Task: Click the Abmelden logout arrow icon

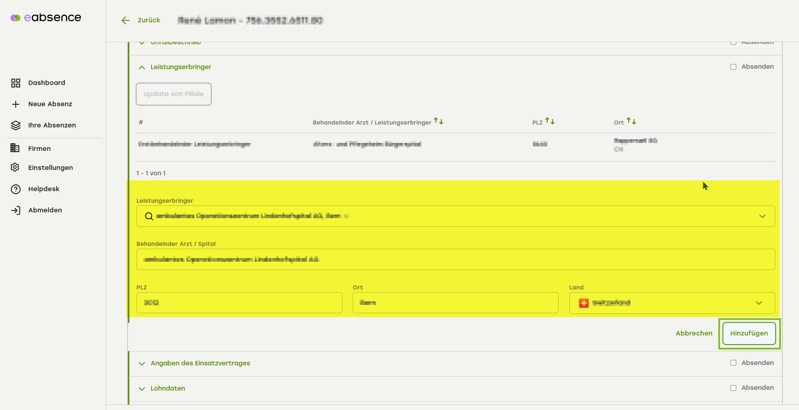Action: (x=15, y=210)
